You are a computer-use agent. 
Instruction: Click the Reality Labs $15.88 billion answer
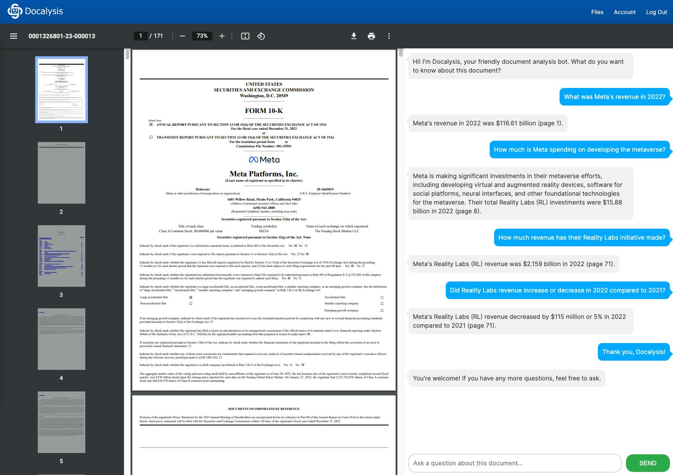click(x=520, y=194)
